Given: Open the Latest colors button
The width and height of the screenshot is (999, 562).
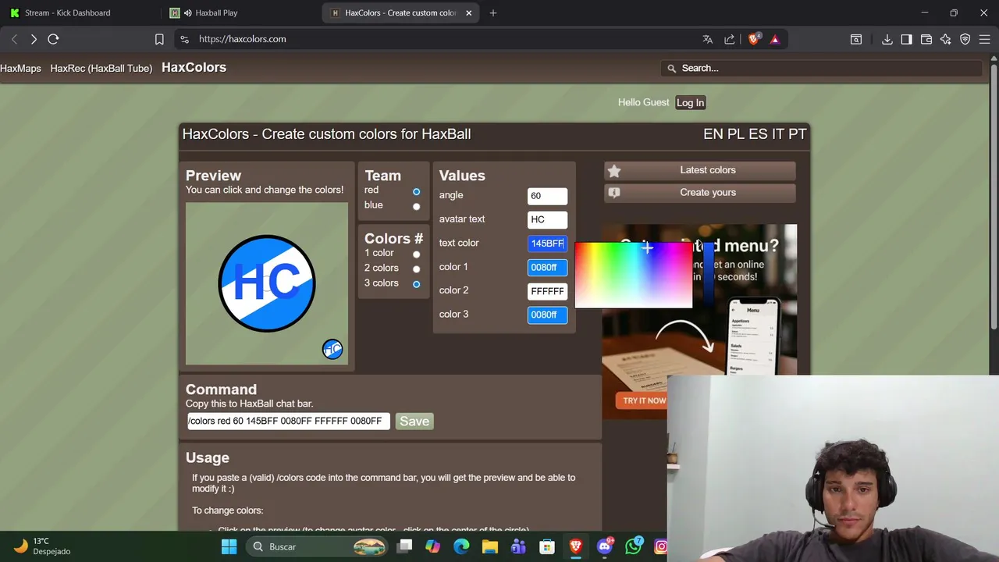Looking at the screenshot, I should coord(700,170).
